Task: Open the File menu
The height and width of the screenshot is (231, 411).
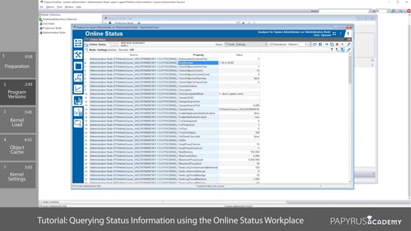Action: [x=42, y=7]
